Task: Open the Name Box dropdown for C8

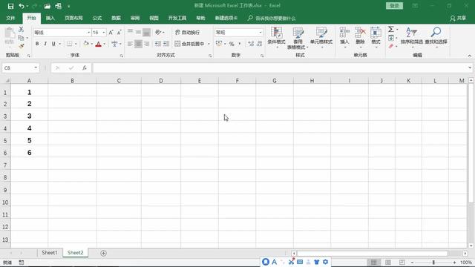Action: [36, 67]
